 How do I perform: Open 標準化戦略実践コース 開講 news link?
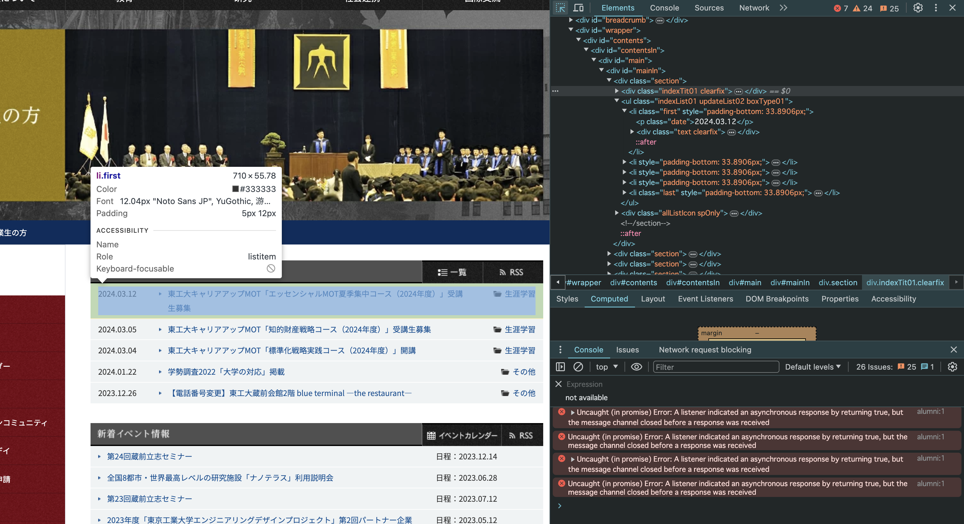291,350
